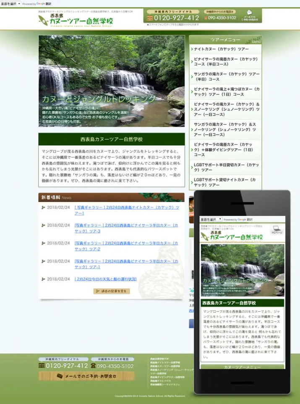The image size is (300, 404).
Task: Click the arrow icon beside LGBTサポート半日貸切カヌー menu item
Action: click(192, 167)
